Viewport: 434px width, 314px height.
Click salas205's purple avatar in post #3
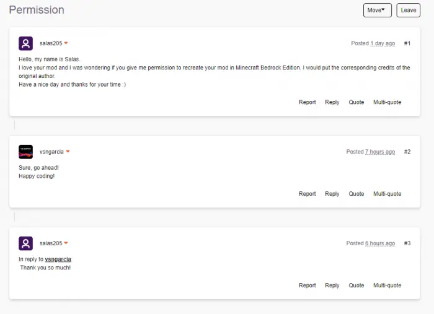coord(25,243)
